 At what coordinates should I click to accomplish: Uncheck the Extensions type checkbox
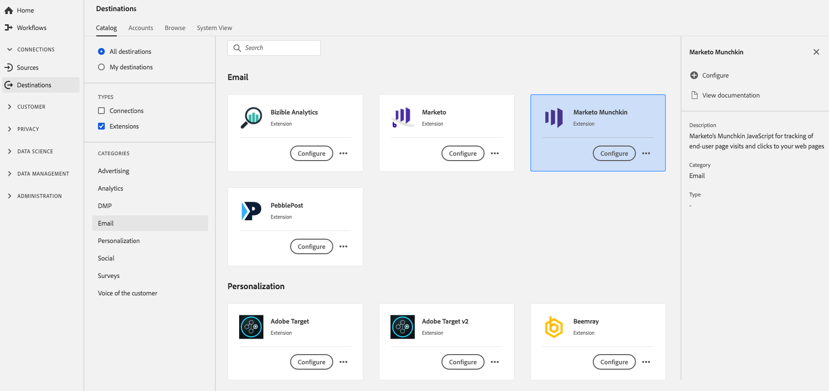[101, 126]
